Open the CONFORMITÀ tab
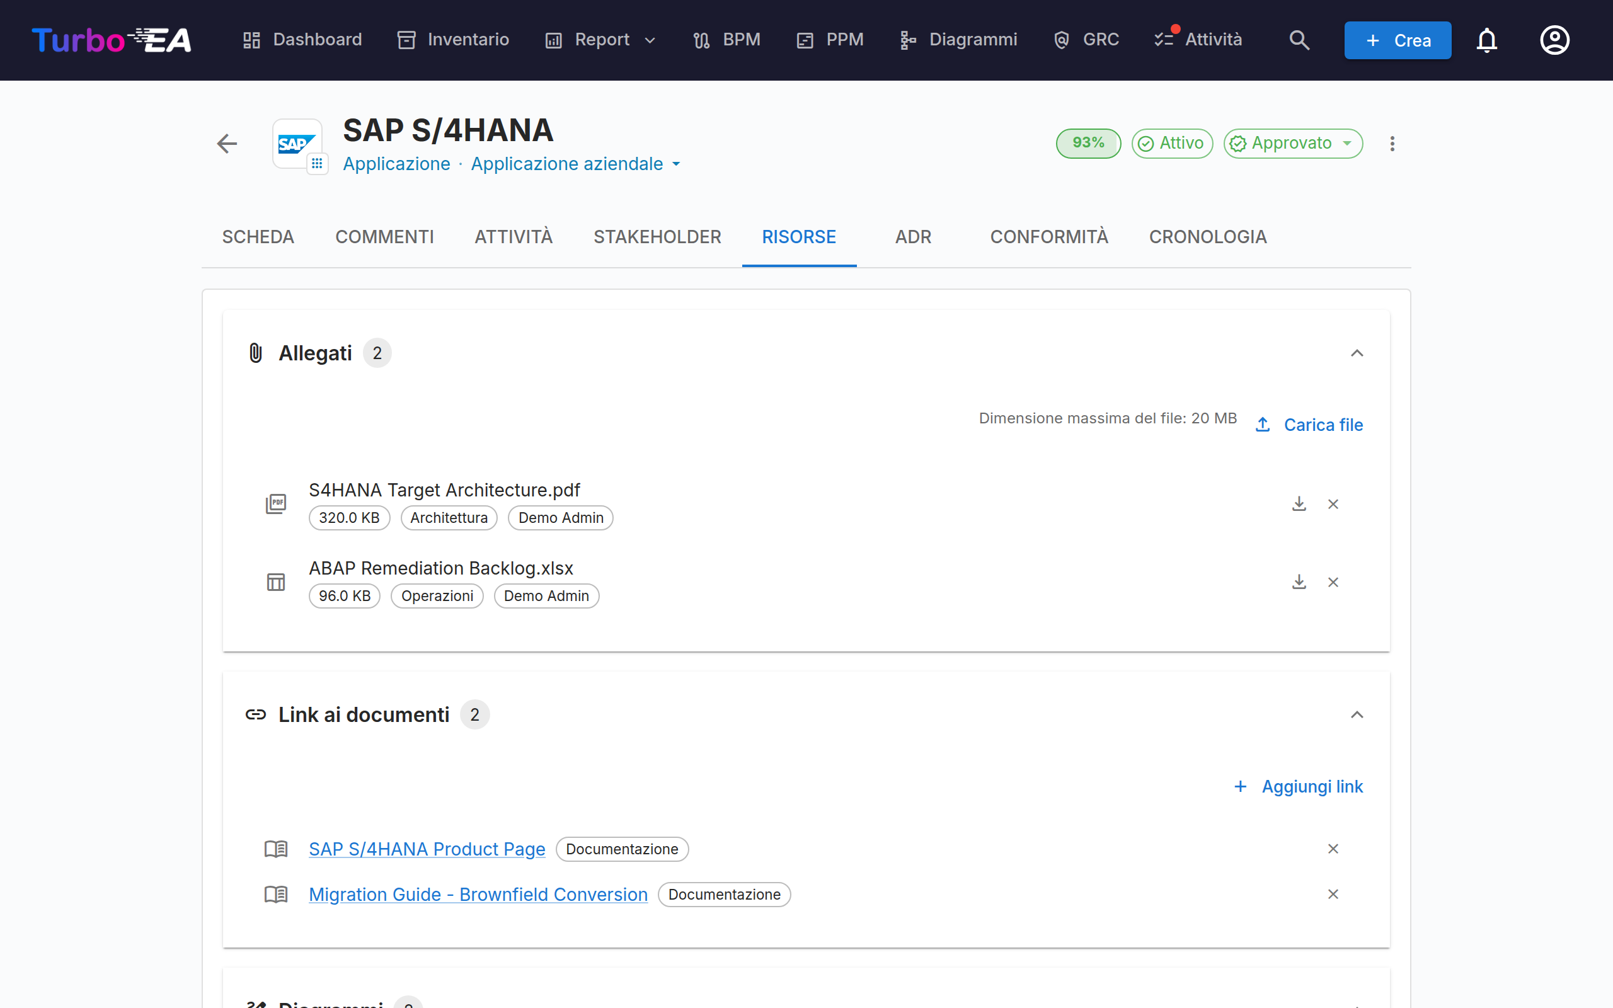The image size is (1613, 1008). (1049, 237)
